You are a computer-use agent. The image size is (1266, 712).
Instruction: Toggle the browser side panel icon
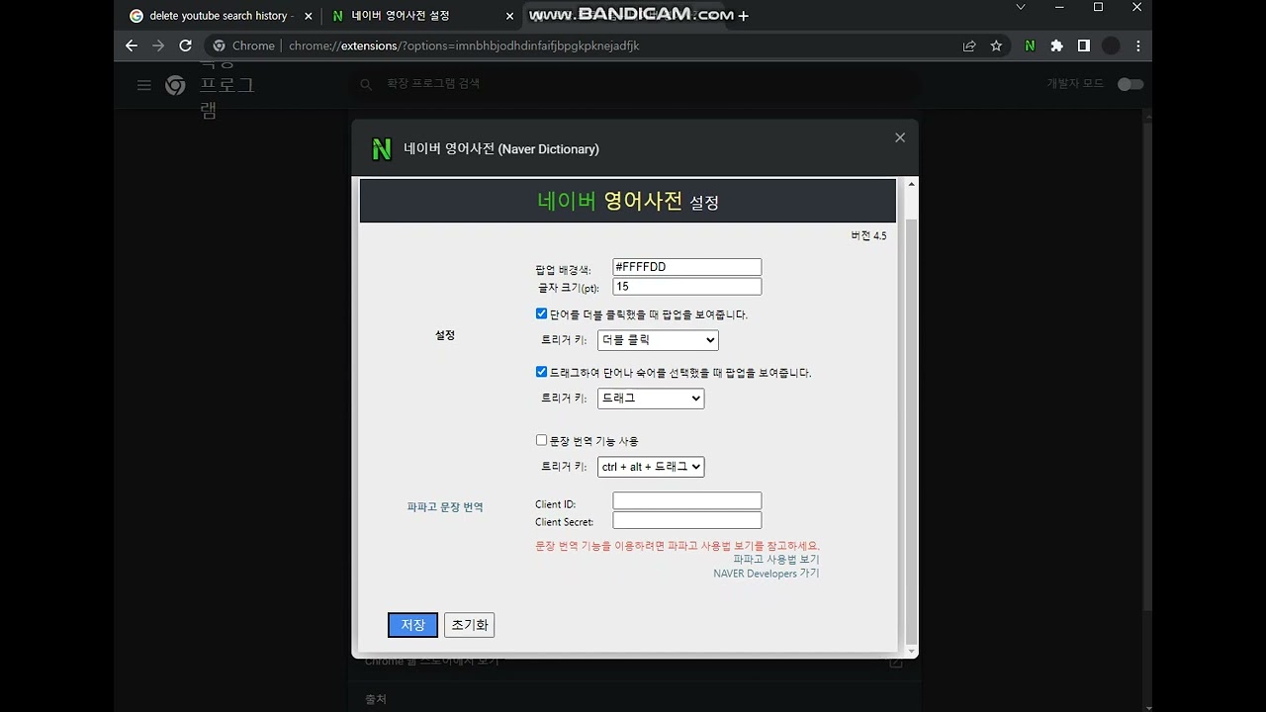1084,45
